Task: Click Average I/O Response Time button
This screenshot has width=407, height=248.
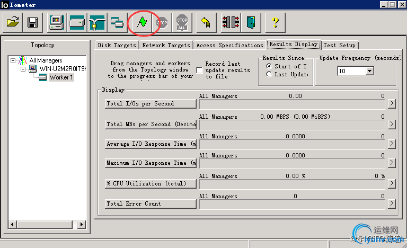Action: coord(151,144)
